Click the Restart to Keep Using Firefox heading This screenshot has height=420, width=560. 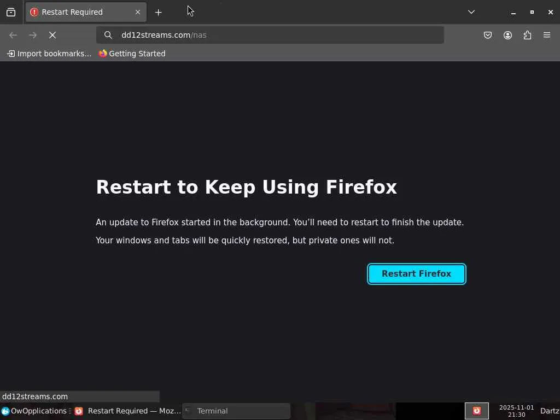point(247,188)
